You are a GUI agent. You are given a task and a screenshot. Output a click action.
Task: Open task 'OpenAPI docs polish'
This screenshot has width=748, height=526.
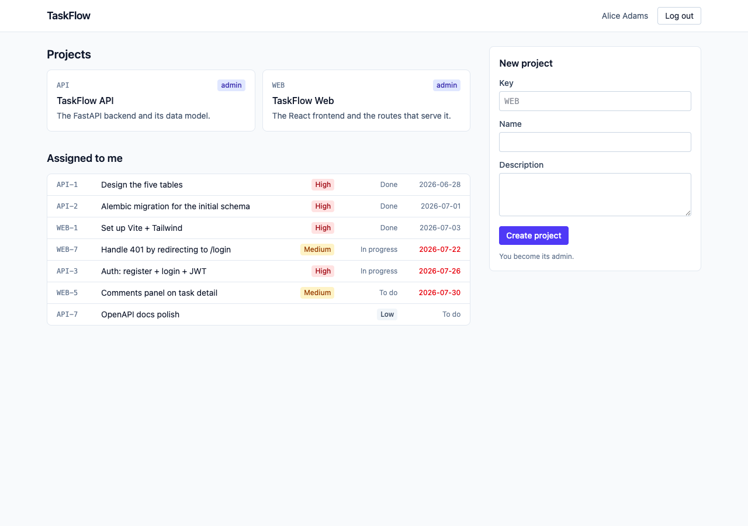(258, 314)
